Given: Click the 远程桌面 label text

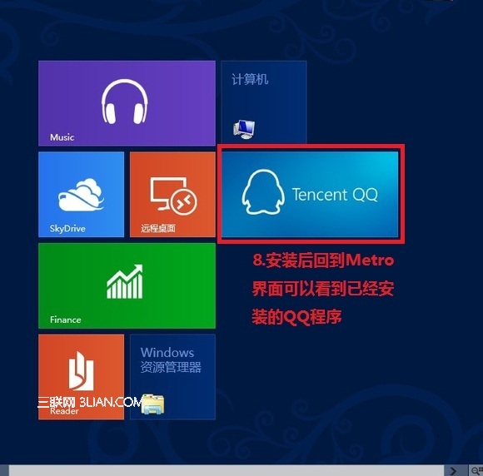Looking at the screenshot, I should point(158,228).
